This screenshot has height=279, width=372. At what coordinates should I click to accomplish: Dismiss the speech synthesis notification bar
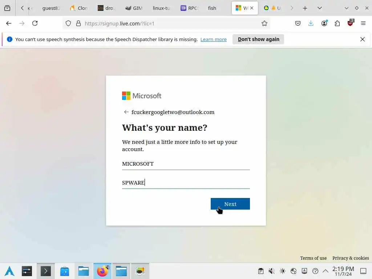(x=362, y=39)
